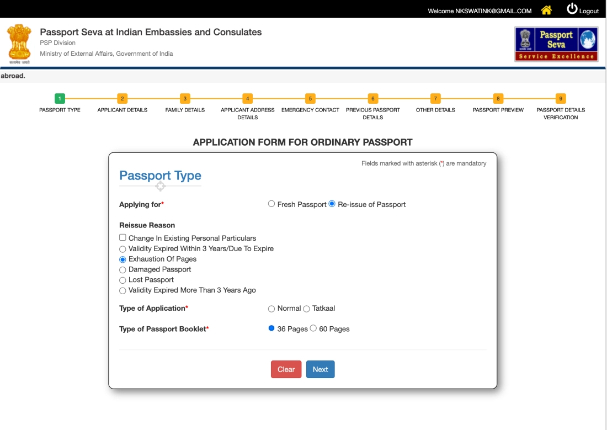607x430 pixels.
Task: Open step 2 Applicant Details marker
Action: click(123, 98)
